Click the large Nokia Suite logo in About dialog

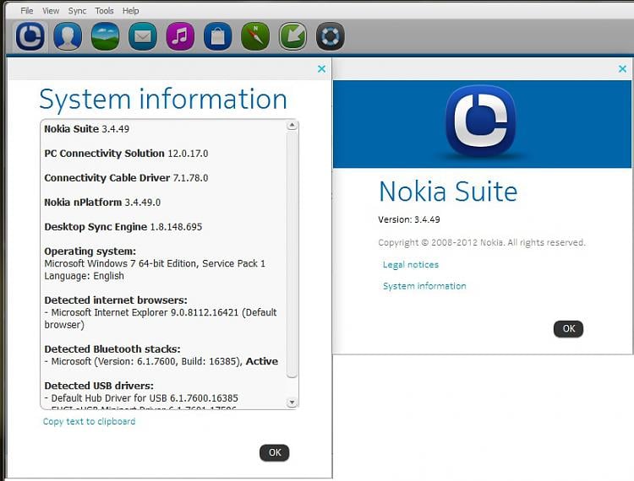coord(480,121)
